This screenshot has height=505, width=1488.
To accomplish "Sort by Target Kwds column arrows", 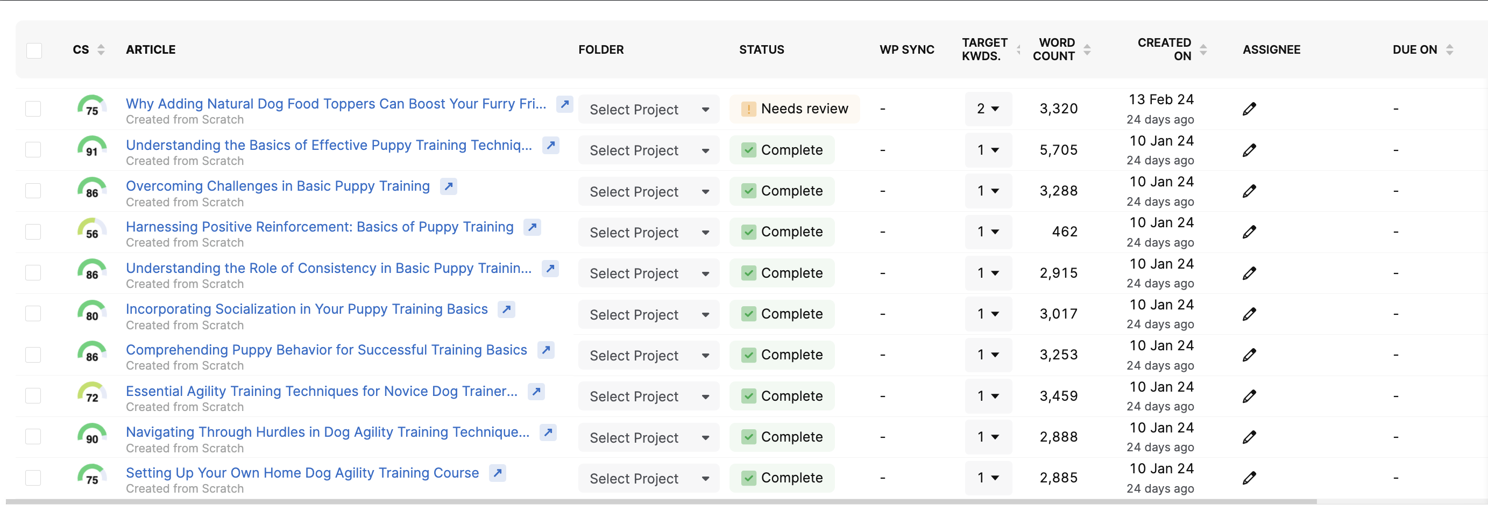I will pos(1018,49).
